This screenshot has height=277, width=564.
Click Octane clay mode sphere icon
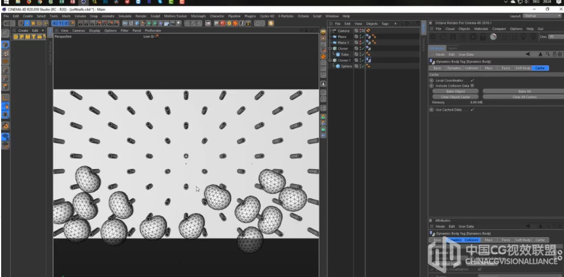493,37
